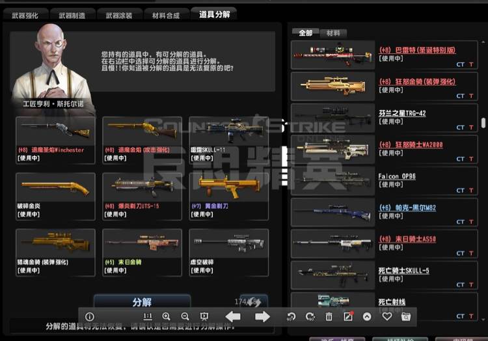Switch to 武器涂装 tab

point(119,15)
